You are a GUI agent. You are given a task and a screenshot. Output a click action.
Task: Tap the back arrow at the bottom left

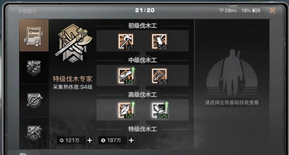click(23, 153)
